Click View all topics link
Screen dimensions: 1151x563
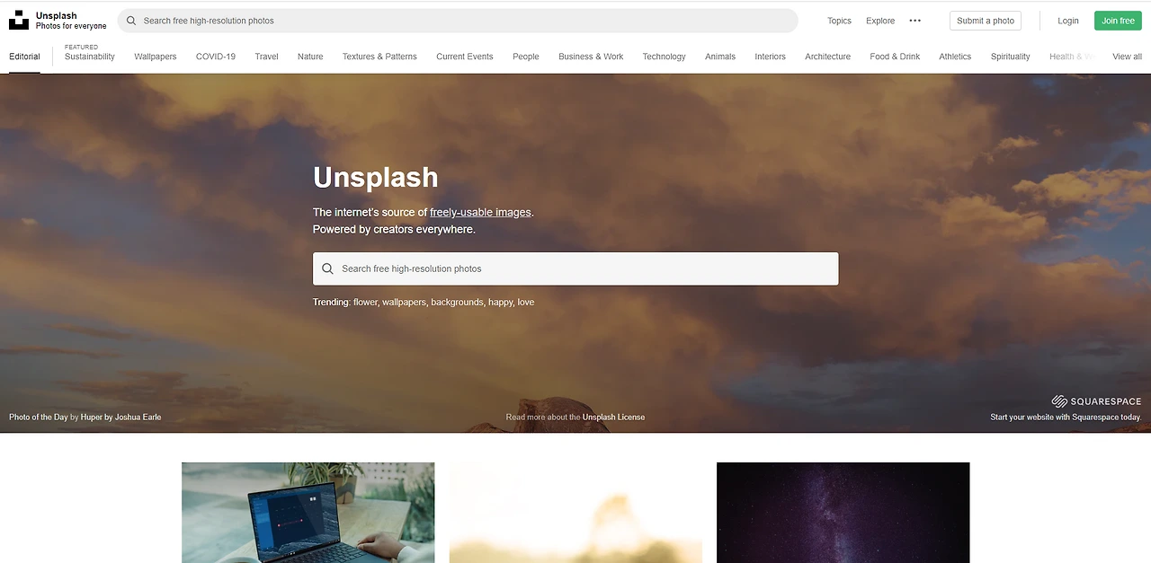click(1127, 57)
